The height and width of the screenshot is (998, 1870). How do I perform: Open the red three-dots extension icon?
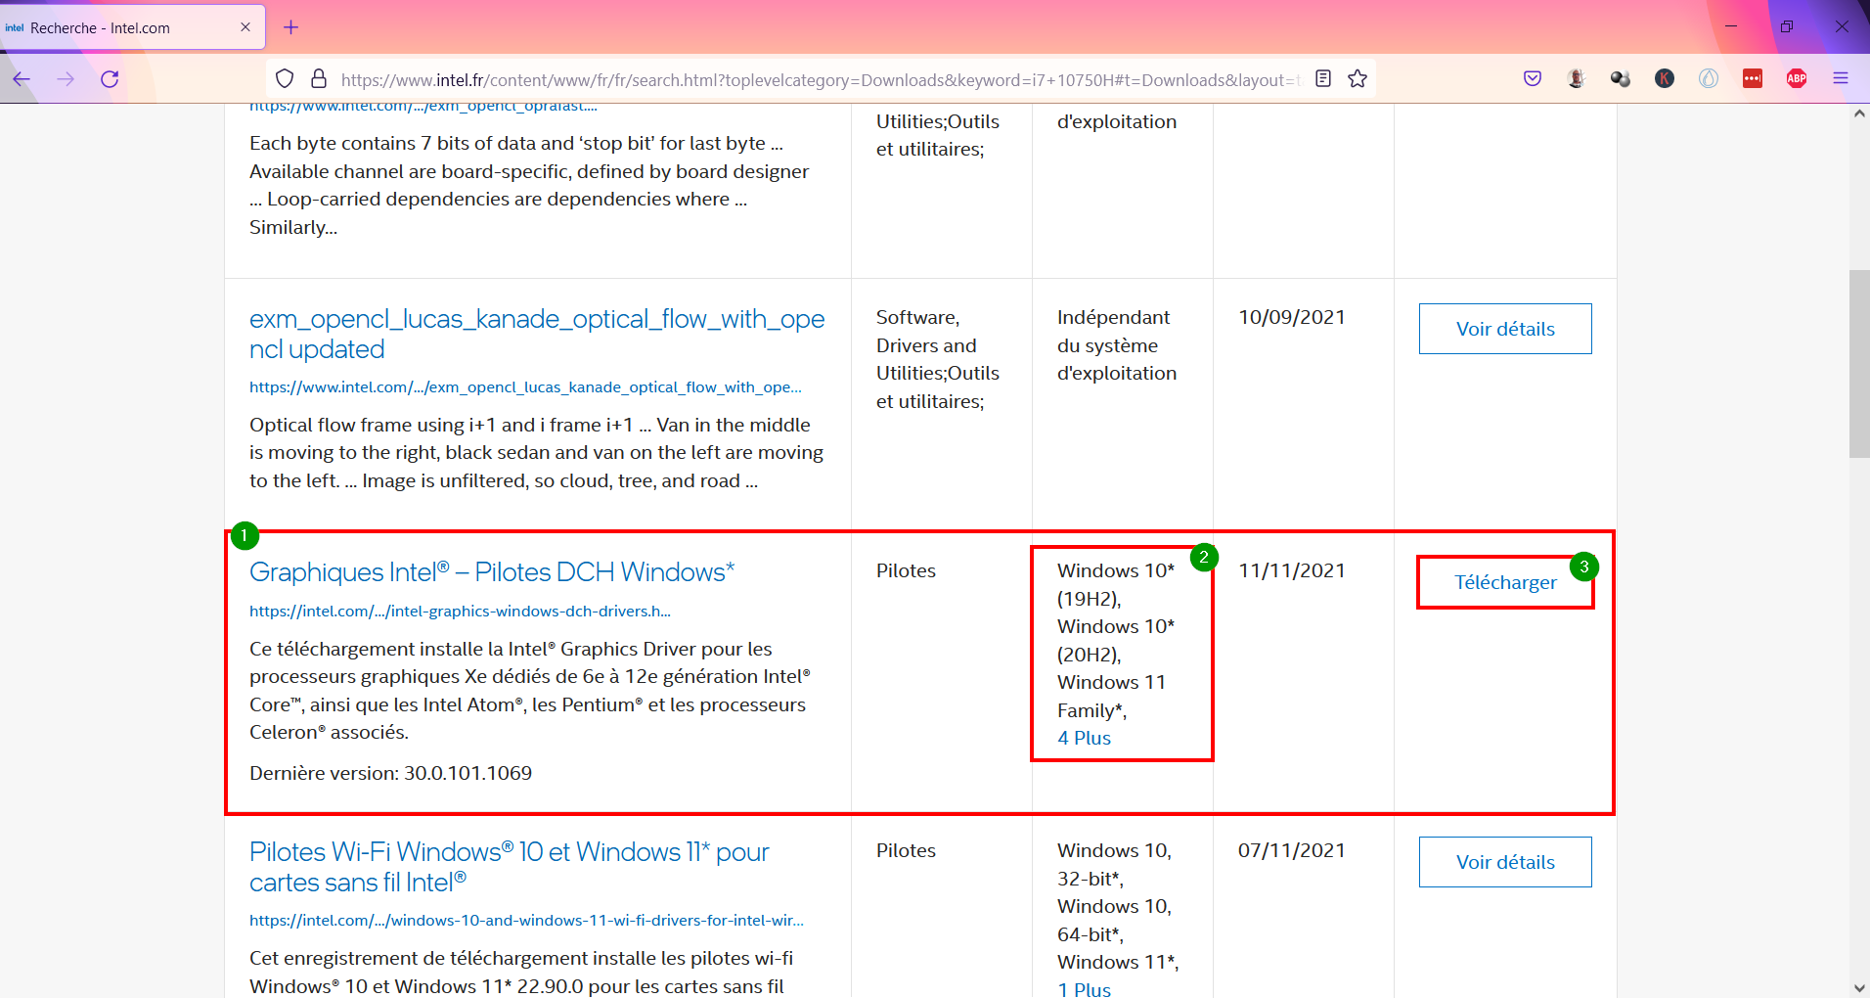[1753, 78]
